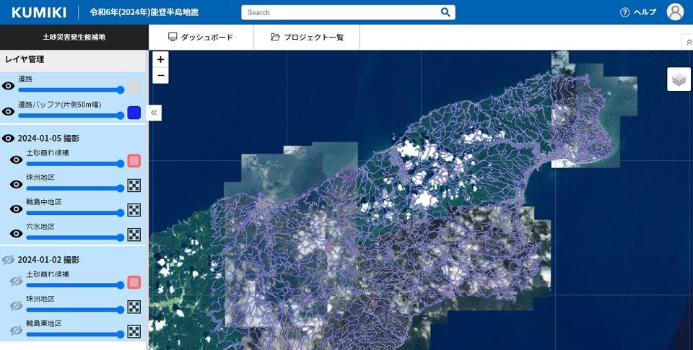Click the KUMIKI logo

click(x=39, y=12)
